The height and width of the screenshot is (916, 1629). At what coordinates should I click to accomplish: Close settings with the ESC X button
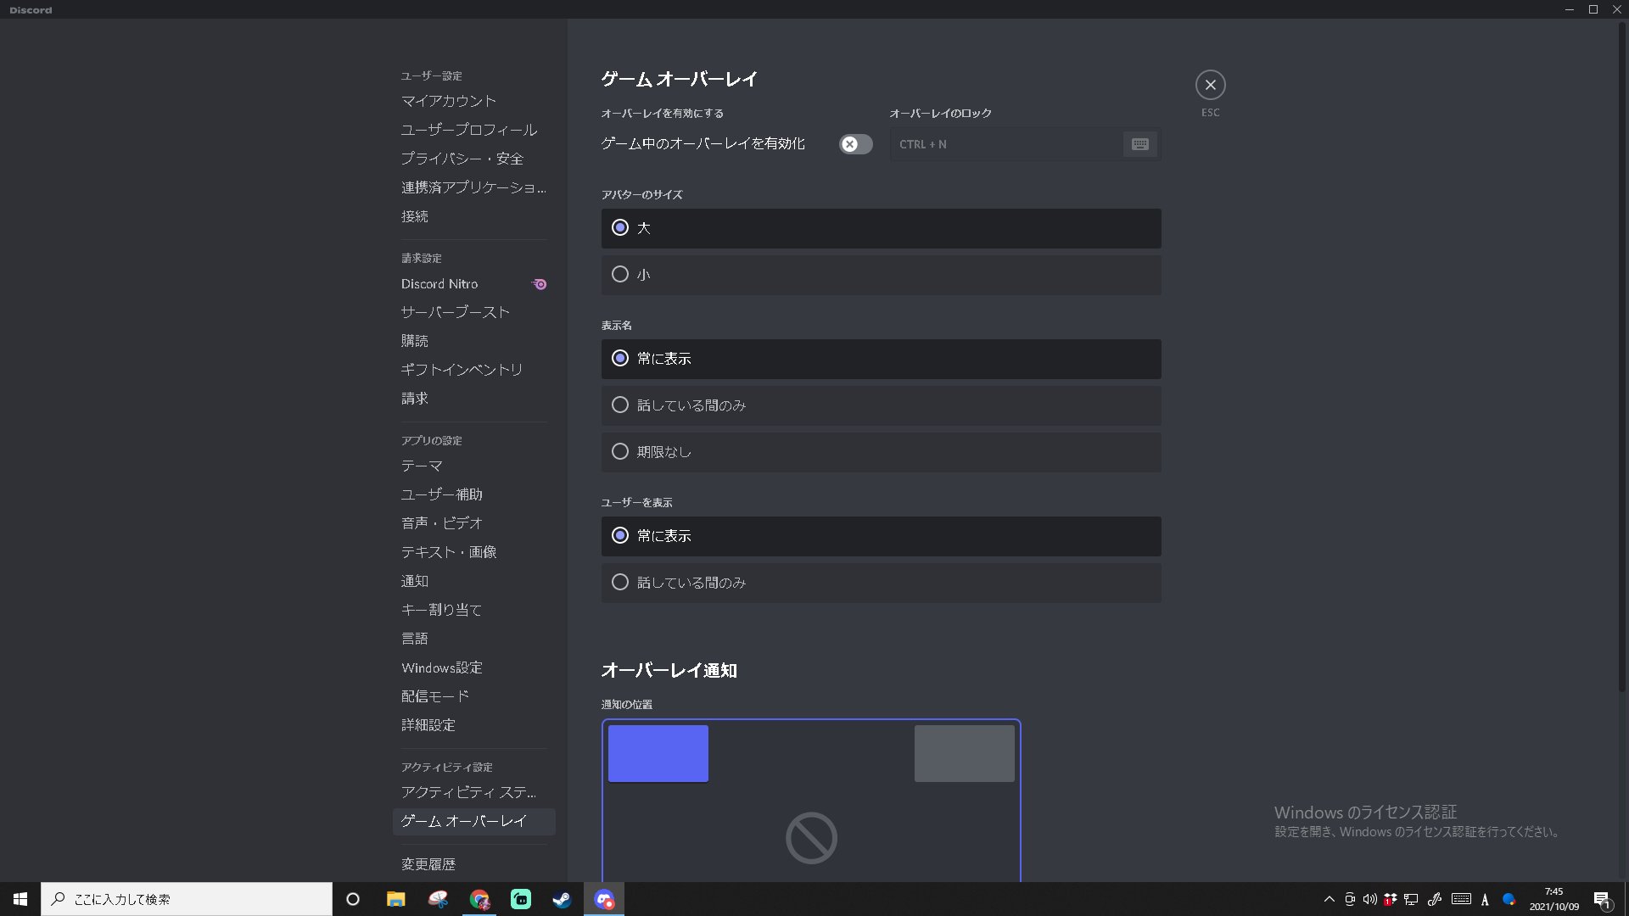click(1210, 85)
